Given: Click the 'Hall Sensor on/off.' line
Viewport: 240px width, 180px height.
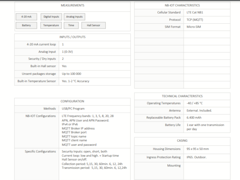Looking at the screenshot, I should (74, 160).
